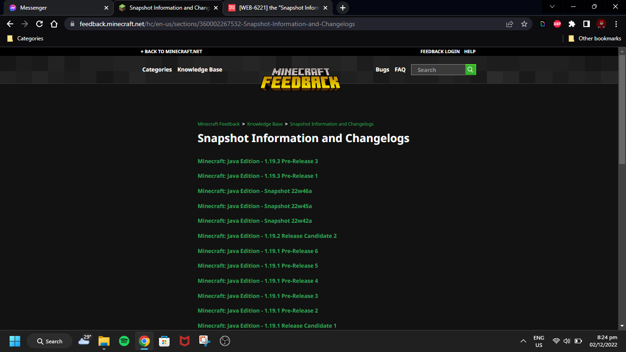Screen dimensions: 626x352
Task: Go to the browser home page
Action: (x=54, y=24)
